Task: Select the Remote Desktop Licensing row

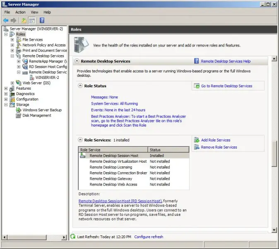Action: (134, 167)
